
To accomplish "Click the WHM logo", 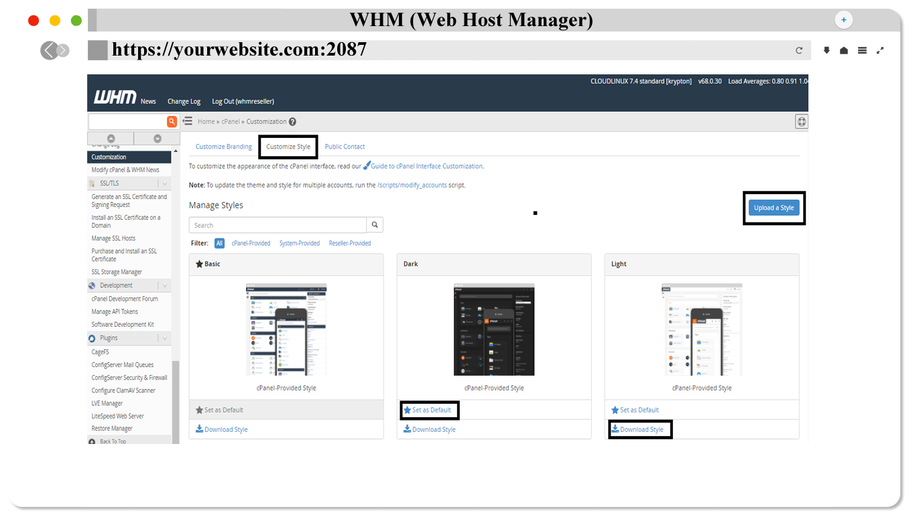I will click(x=115, y=98).
